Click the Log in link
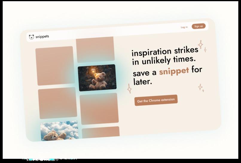This screenshot has width=241, height=163. pyautogui.click(x=184, y=27)
